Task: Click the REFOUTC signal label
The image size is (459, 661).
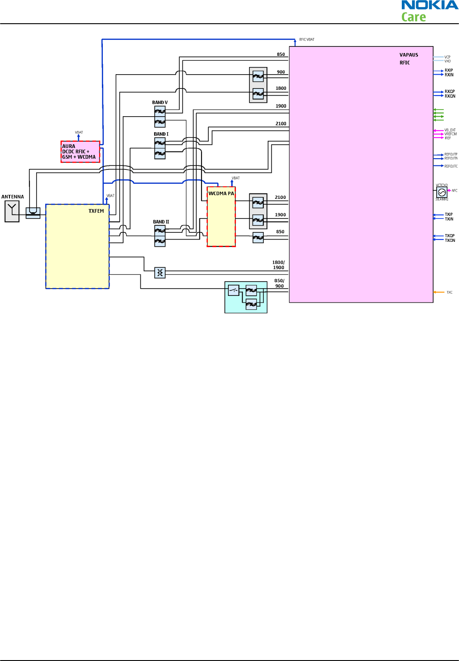Action: (x=451, y=166)
